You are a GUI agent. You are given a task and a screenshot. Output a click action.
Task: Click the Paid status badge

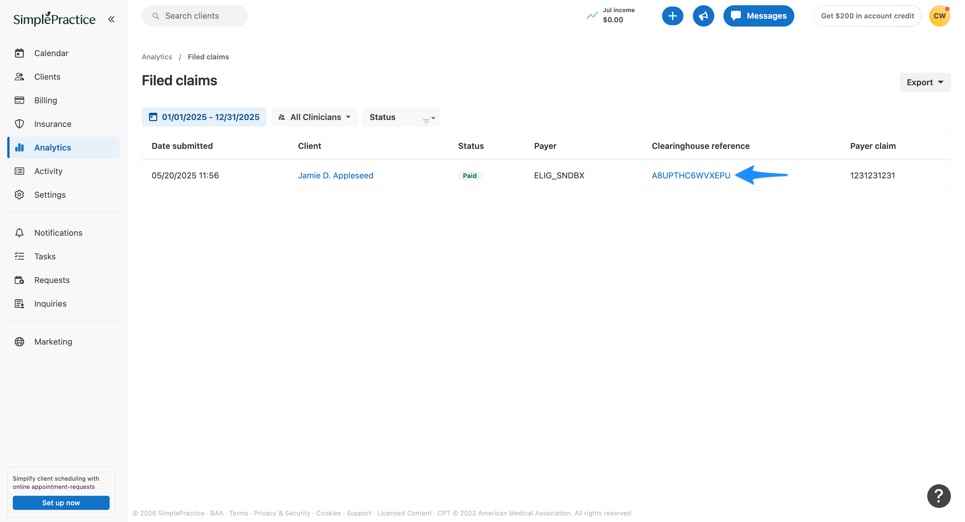(x=469, y=175)
